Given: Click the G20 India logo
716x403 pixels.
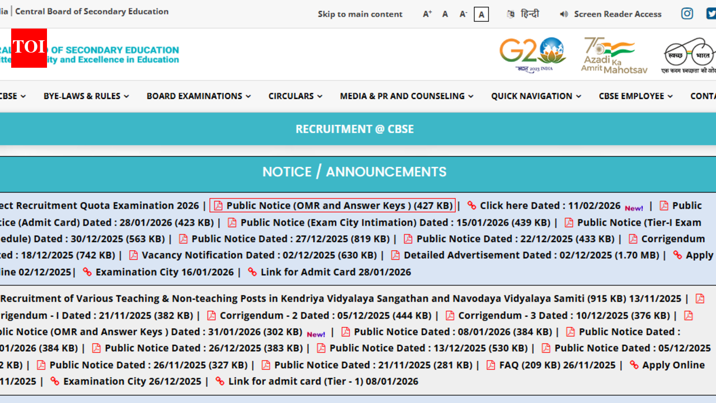Looking at the screenshot, I should click(533, 54).
